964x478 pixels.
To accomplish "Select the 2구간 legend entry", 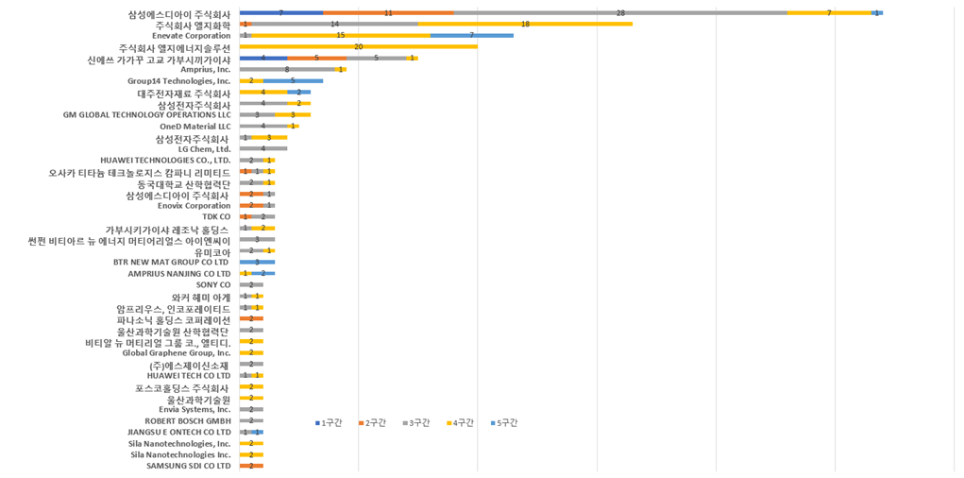I will [x=373, y=422].
